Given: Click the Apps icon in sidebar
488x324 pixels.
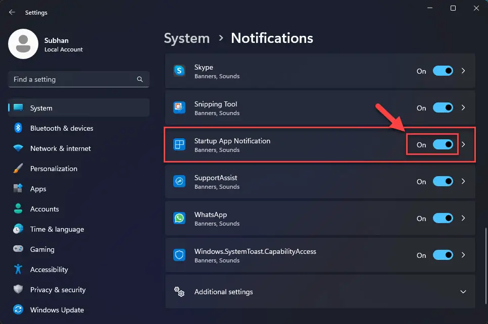Looking at the screenshot, I should pyautogui.click(x=18, y=188).
